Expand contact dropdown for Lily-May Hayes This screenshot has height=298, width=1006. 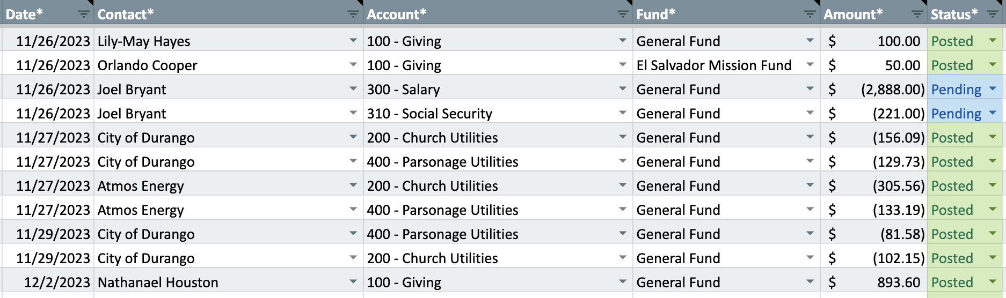(353, 41)
